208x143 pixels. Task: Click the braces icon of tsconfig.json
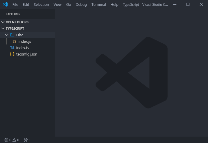click(12, 54)
